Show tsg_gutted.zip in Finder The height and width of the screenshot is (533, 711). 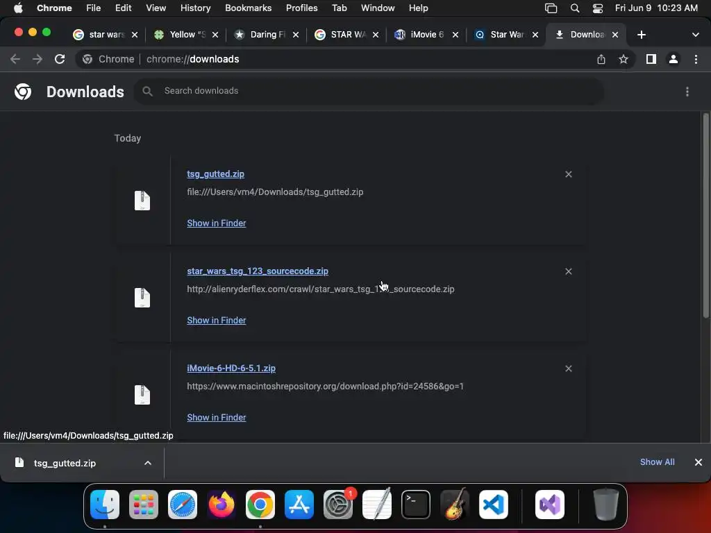click(x=217, y=223)
